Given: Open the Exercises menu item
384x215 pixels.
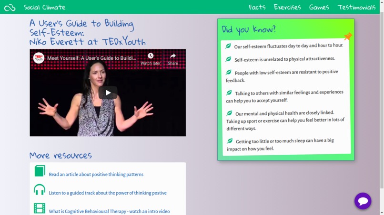Looking at the screenshot, I should point(287,7).
